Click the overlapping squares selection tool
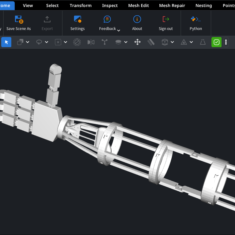 click(20, 42)
